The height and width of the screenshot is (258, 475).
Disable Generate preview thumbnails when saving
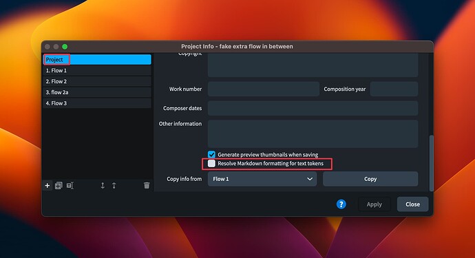211,154
